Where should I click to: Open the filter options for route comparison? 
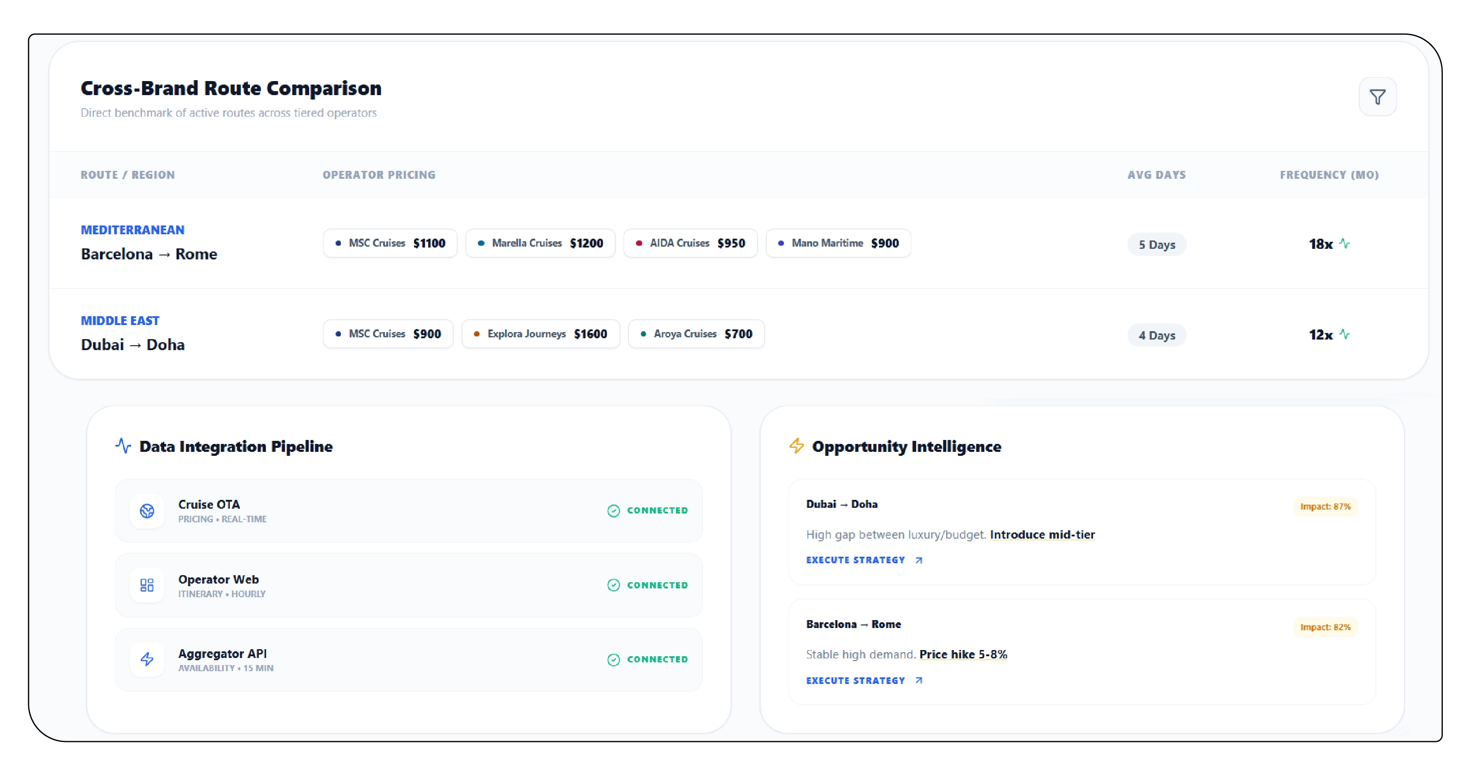1378,96
